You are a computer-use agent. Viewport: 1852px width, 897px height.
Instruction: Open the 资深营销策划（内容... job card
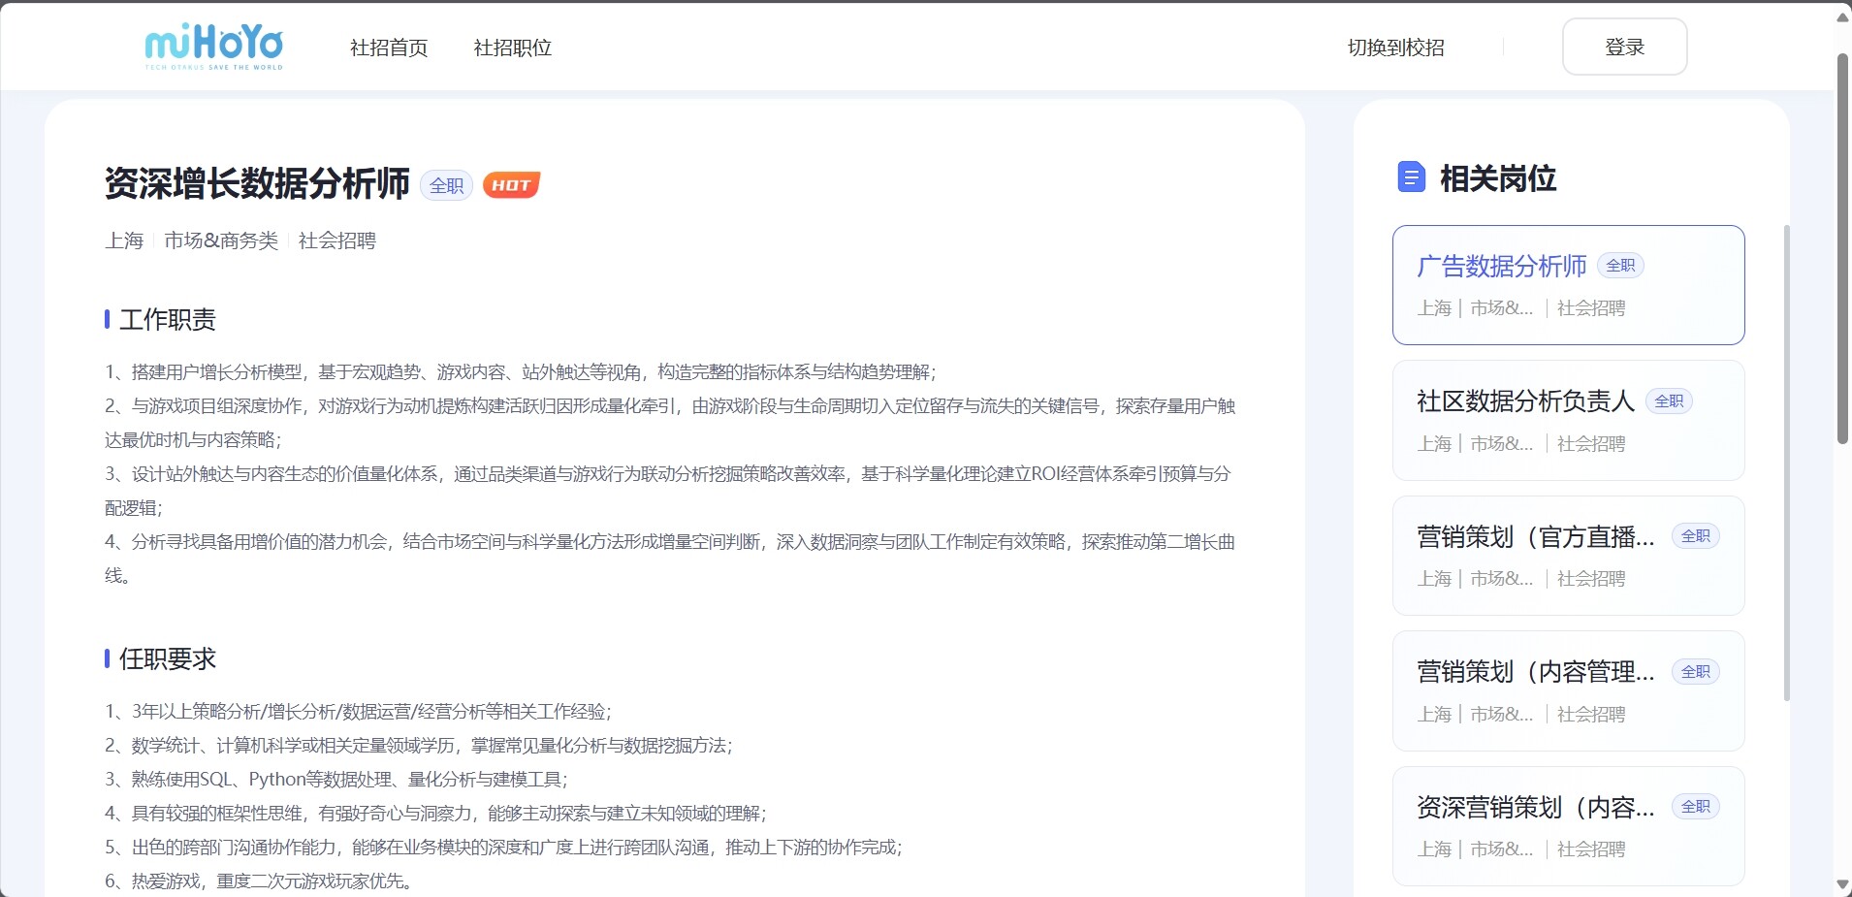tap(1535, 808)
